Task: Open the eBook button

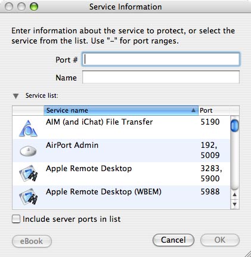Action: (x=32, y=241)
